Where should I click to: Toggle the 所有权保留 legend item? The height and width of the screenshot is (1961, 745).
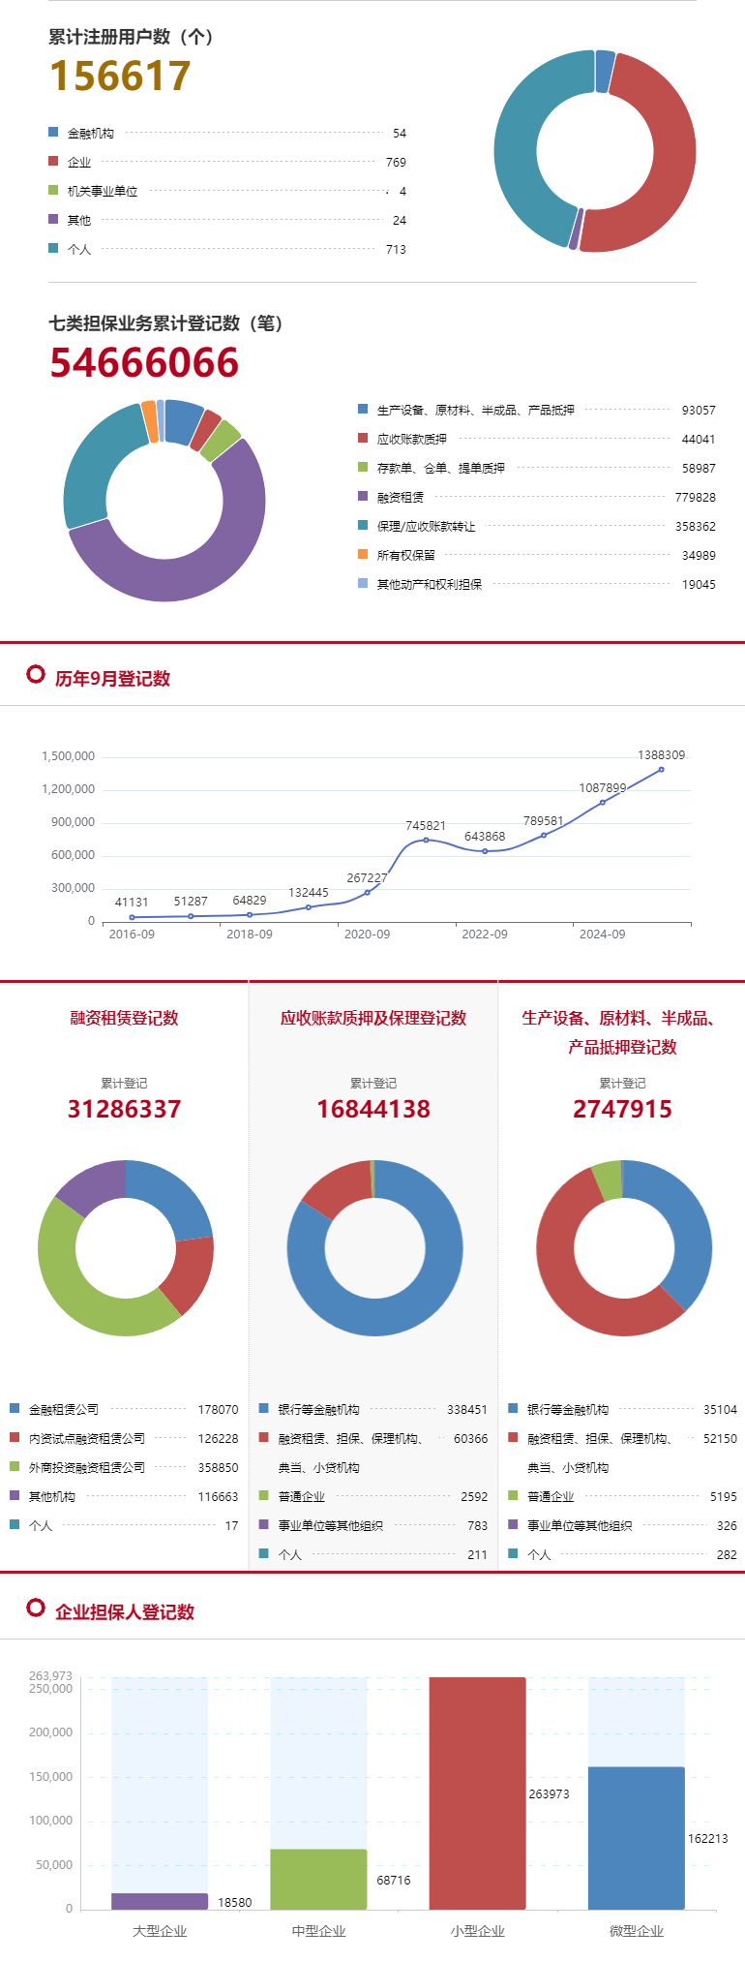point(405,555)
